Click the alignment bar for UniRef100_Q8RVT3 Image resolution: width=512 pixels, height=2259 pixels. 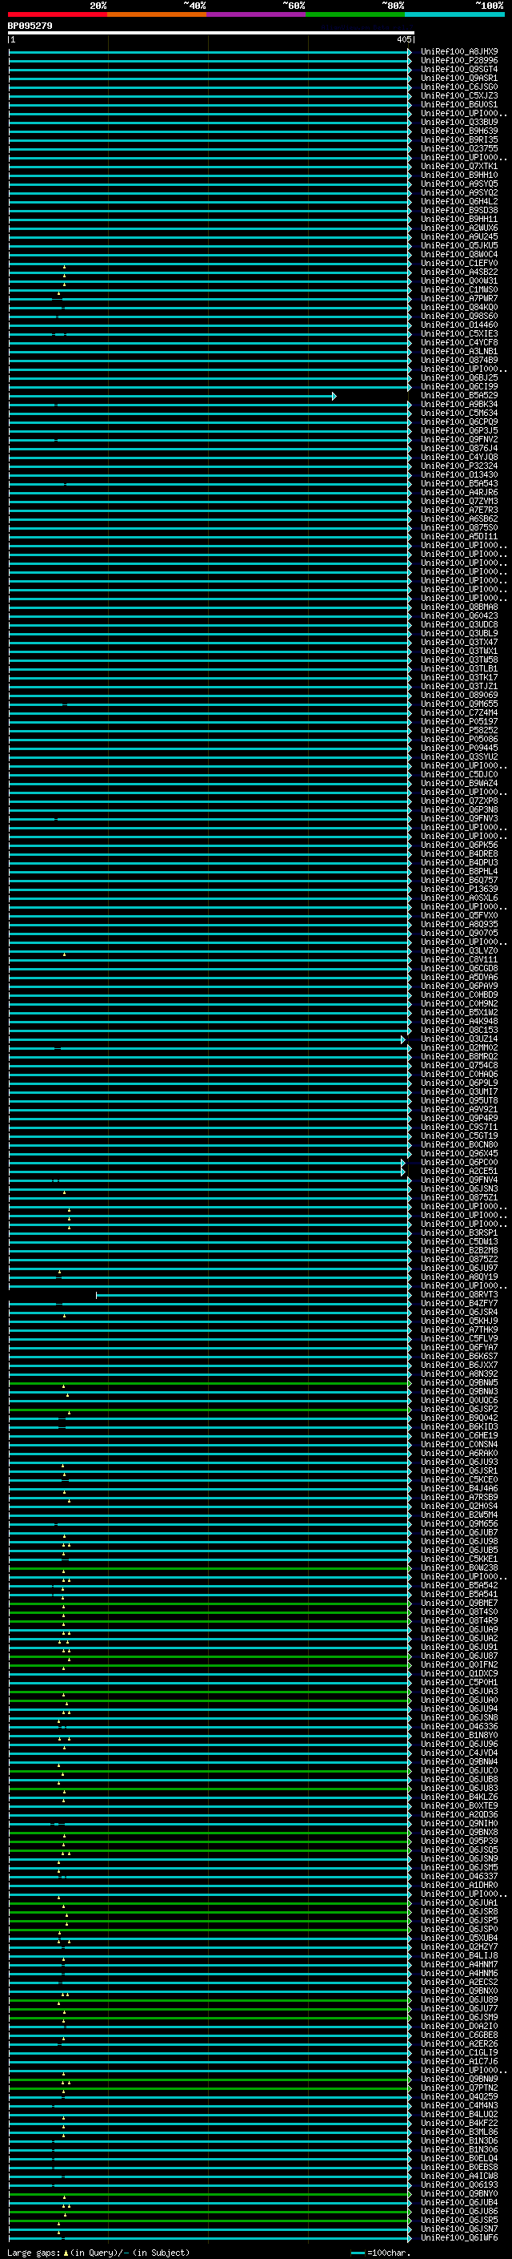point(253,1295)
